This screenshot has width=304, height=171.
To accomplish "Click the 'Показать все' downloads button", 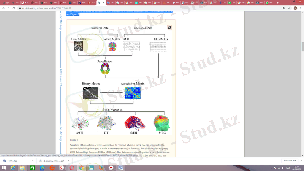I will (290, 161).
